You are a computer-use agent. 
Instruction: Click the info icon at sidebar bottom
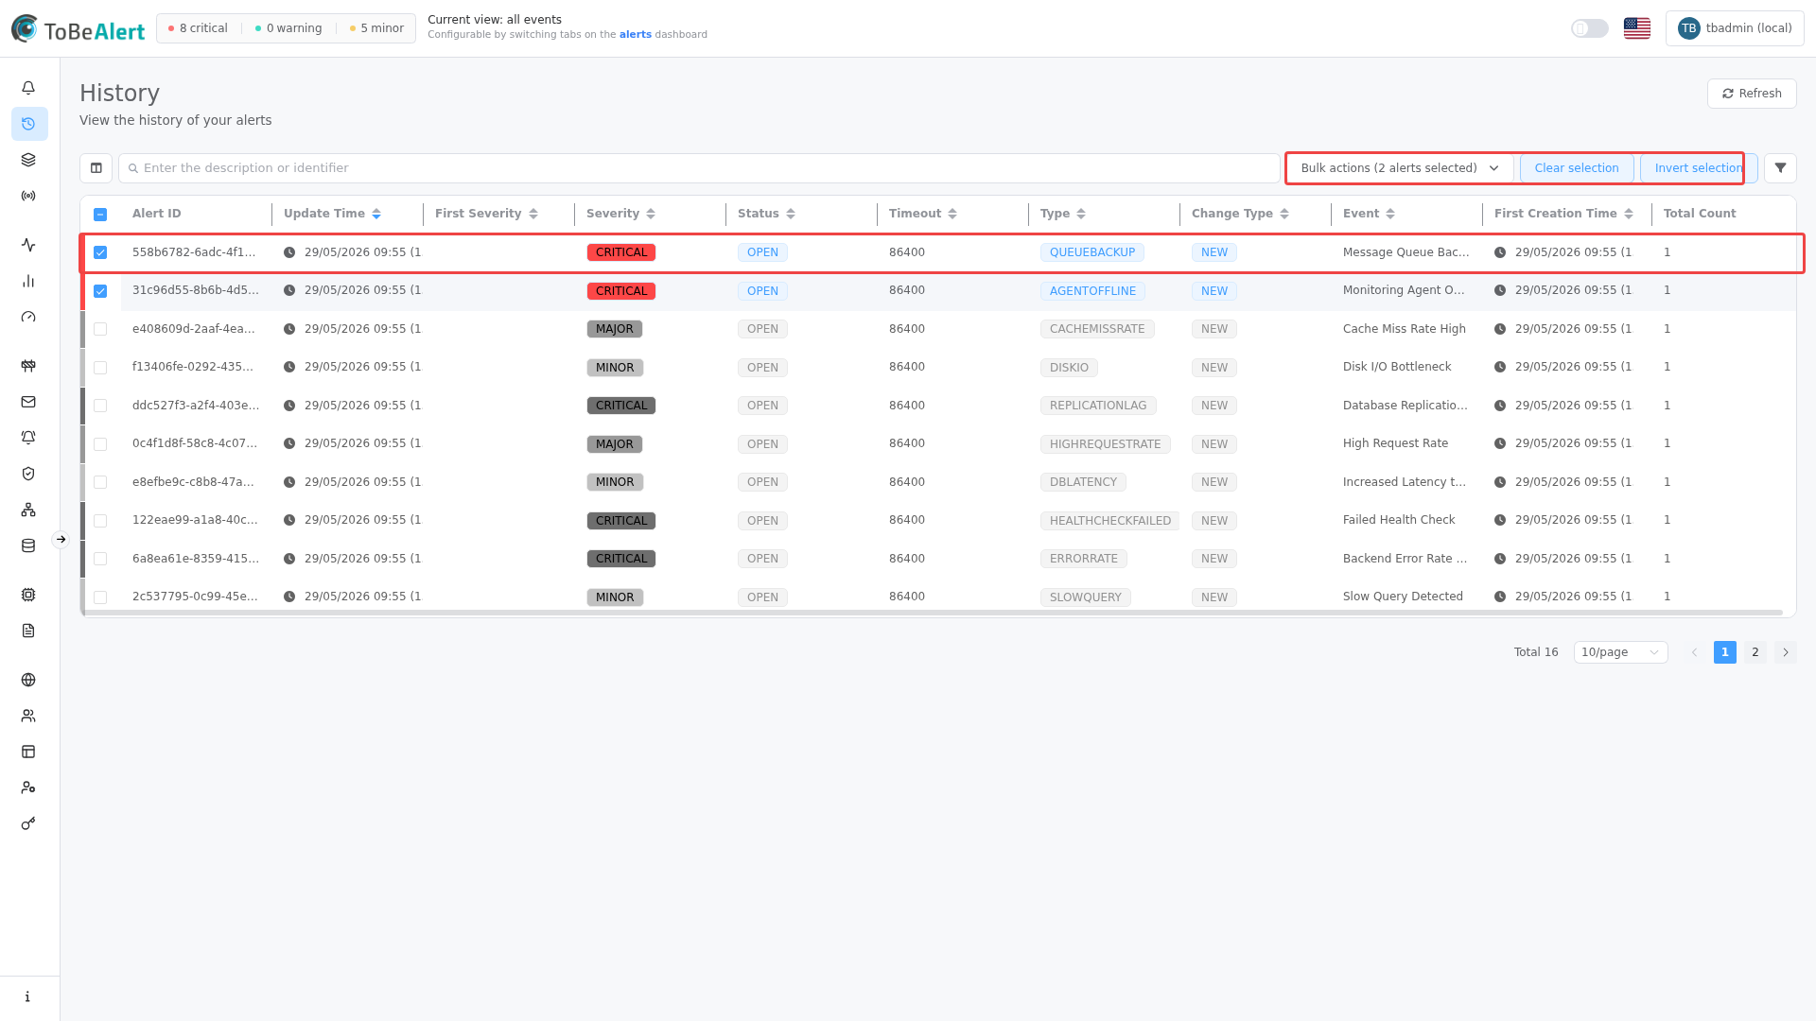tap(28, 996)
